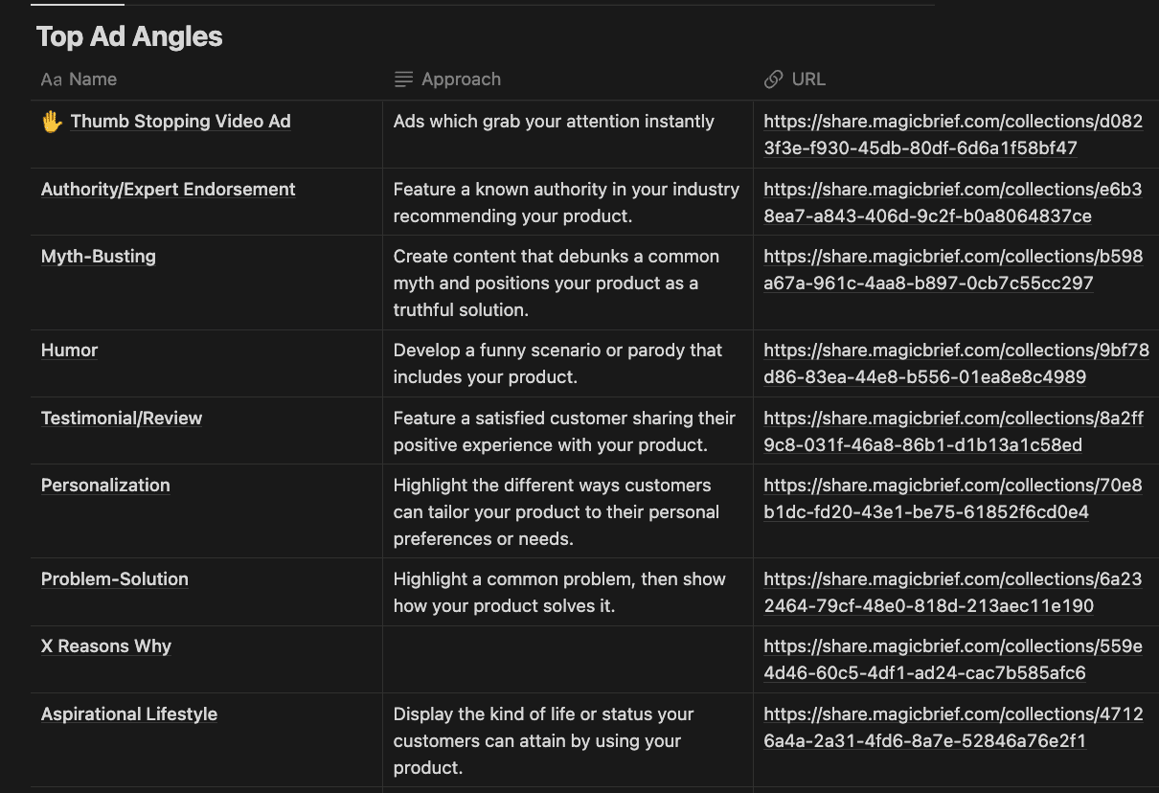Viewport: 1159px width, 793px height.
Task: Open the X Reasons Why row's URL
Action: point(953,660)
